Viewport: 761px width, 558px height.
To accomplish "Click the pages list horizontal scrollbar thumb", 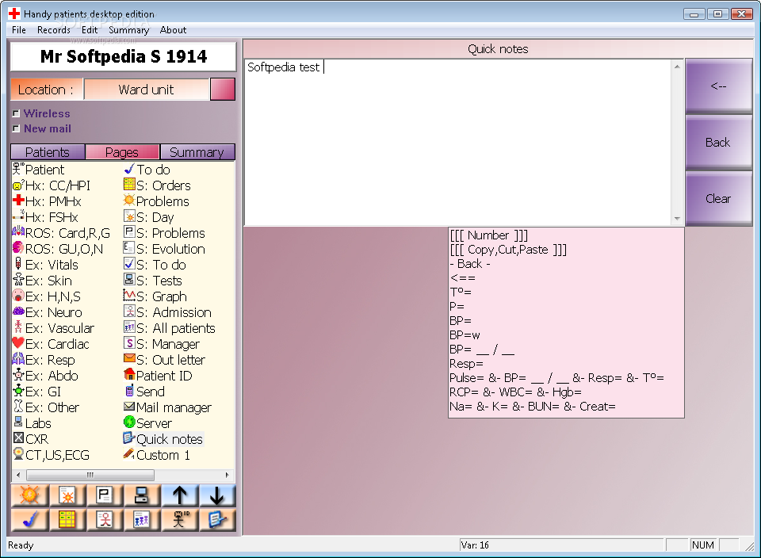I will click(90, 475).
